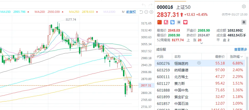Click stock code 600111
Image resolution: width=249 pixels, height=110 pixels.
click(x=163, y=77)
